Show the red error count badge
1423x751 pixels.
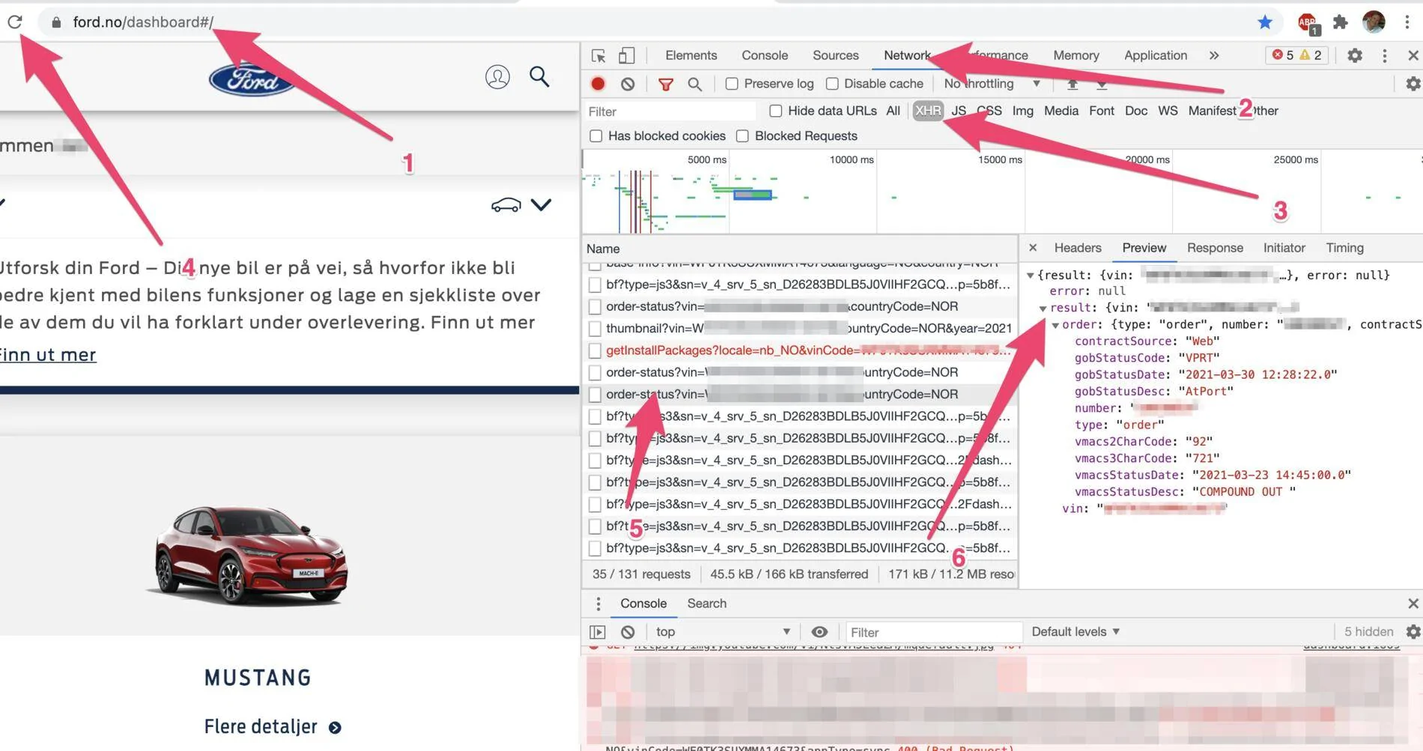1283,55
